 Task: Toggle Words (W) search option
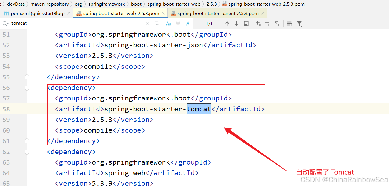click(x=178, y=24)
